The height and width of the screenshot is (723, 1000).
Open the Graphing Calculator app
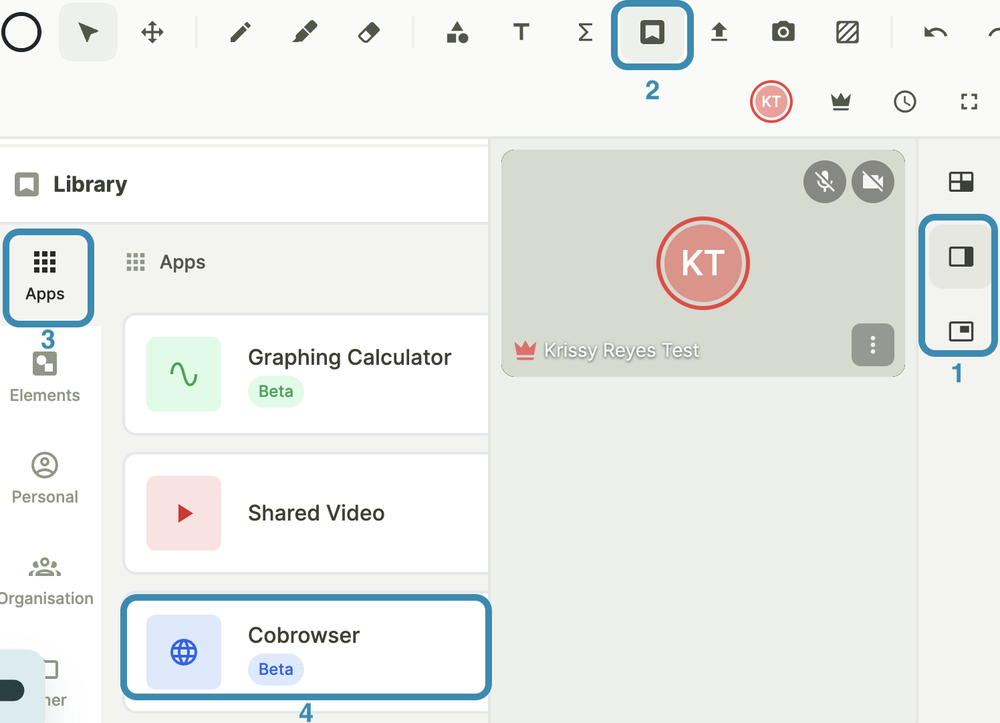(x=306, y=374)
